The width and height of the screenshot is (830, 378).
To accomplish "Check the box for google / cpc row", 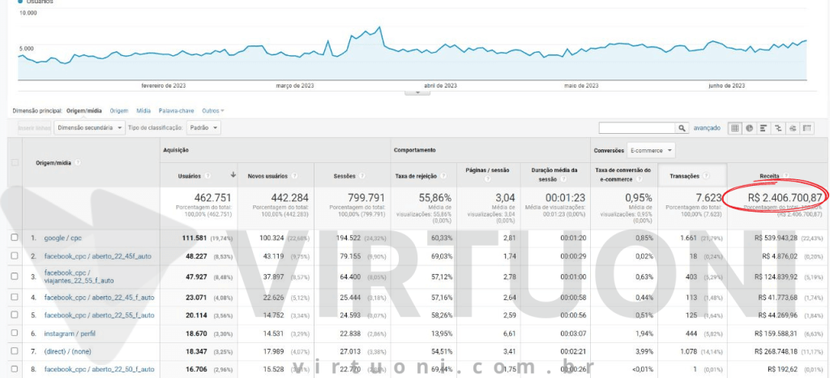I will pyautogui.click(x=14, y=238).
